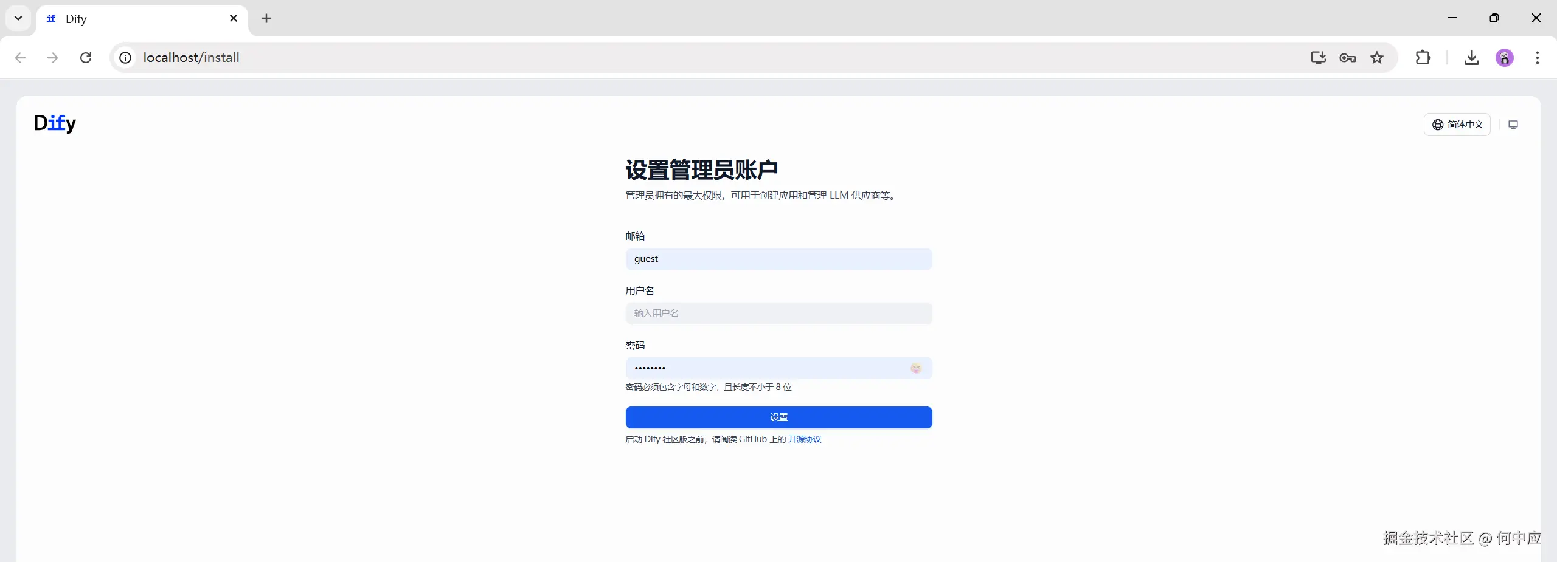
Task: Open the 简体中文 language selector
Action: click(x=1457, y=125)
